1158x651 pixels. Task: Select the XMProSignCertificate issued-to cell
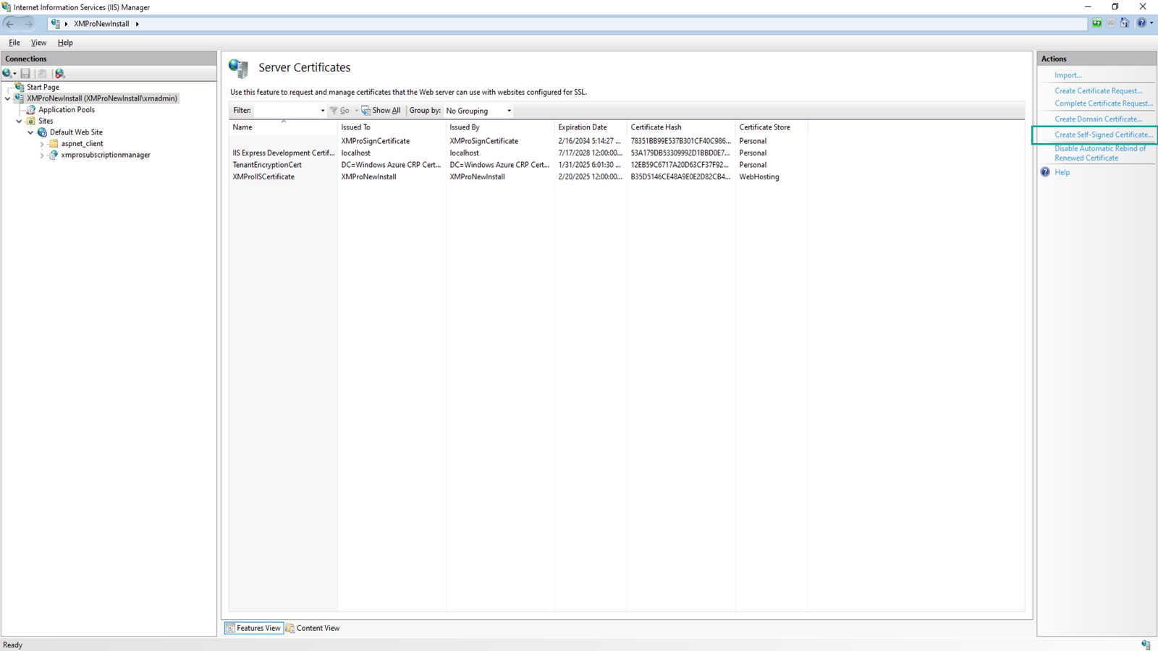375,141
